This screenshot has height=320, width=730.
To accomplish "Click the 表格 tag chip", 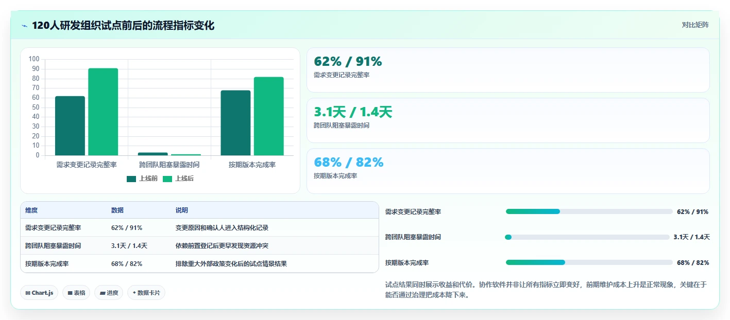I will [x=76, y=293].
